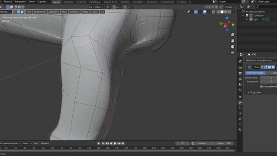
Task: Open the Окно menu
Action: pyautogui.click(x=32, y=2)
